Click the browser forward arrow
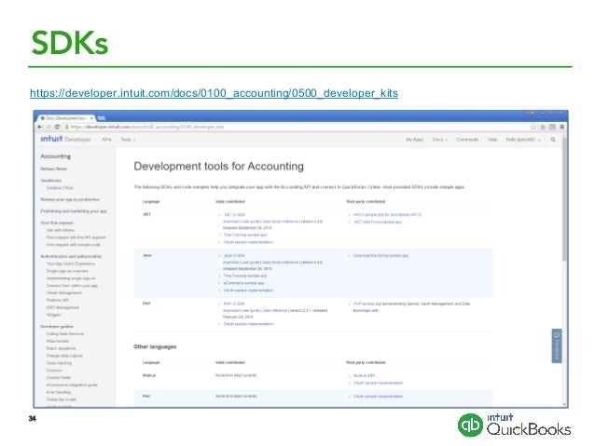The width and height of the screenshot is (595, 446). 48,127
